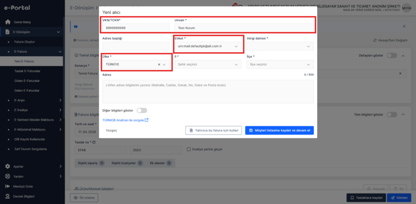Expand the E-İrsaliye submenu

tap(60, 110)
